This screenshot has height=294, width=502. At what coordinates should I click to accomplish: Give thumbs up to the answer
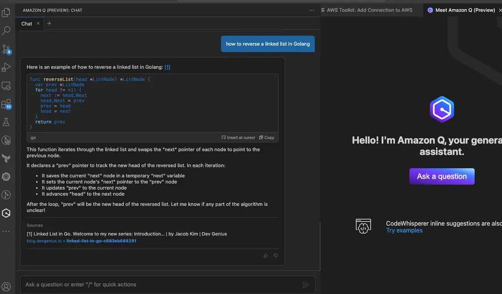(x=266, y=256)
